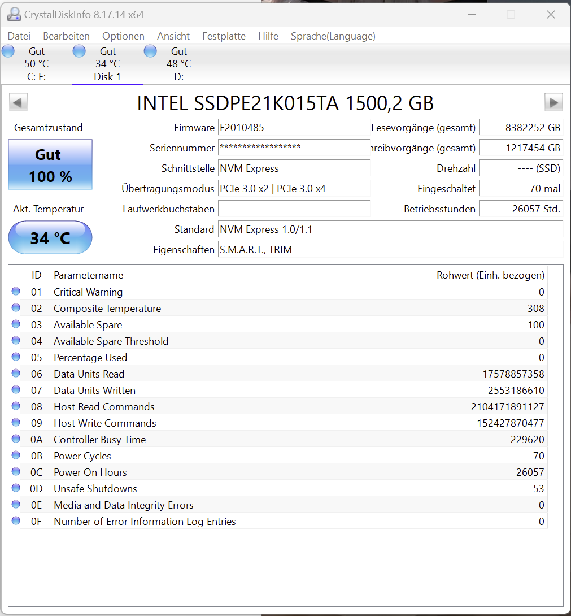
Task: Click the Gut 100 % health status button
Action: click(50, 164)
